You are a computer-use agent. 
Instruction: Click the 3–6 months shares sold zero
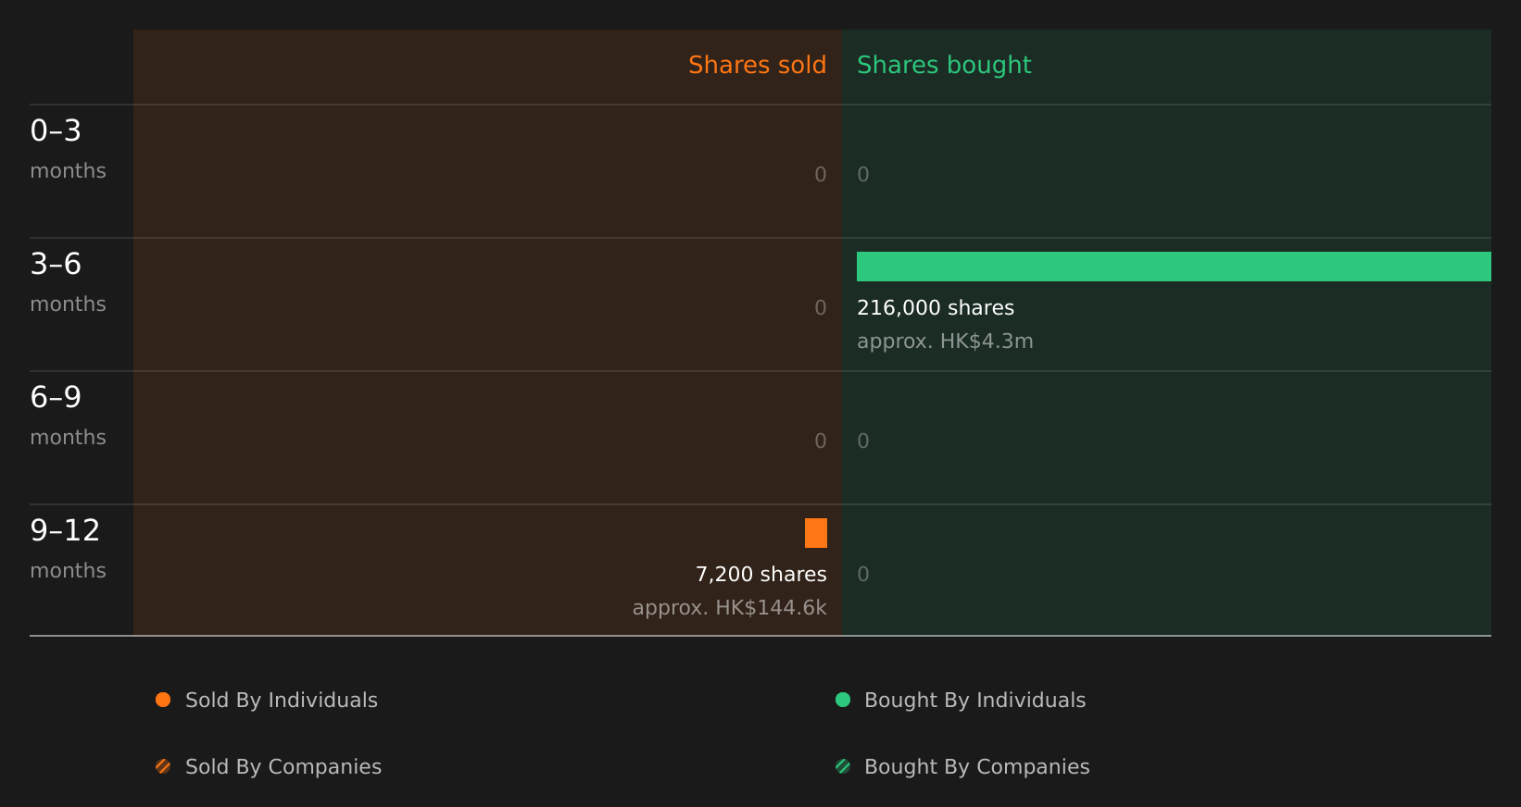[x=821, y=308]
